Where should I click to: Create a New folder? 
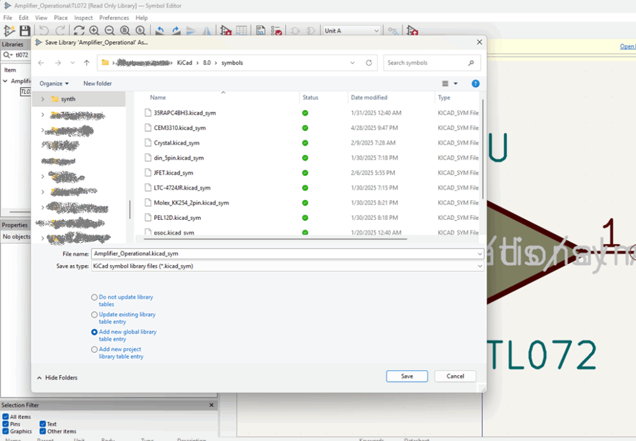tap(98, 84)
